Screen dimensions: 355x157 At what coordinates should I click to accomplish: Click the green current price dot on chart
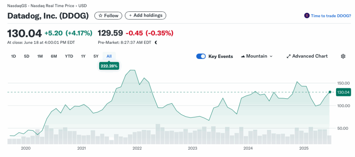tap(330, 92)
